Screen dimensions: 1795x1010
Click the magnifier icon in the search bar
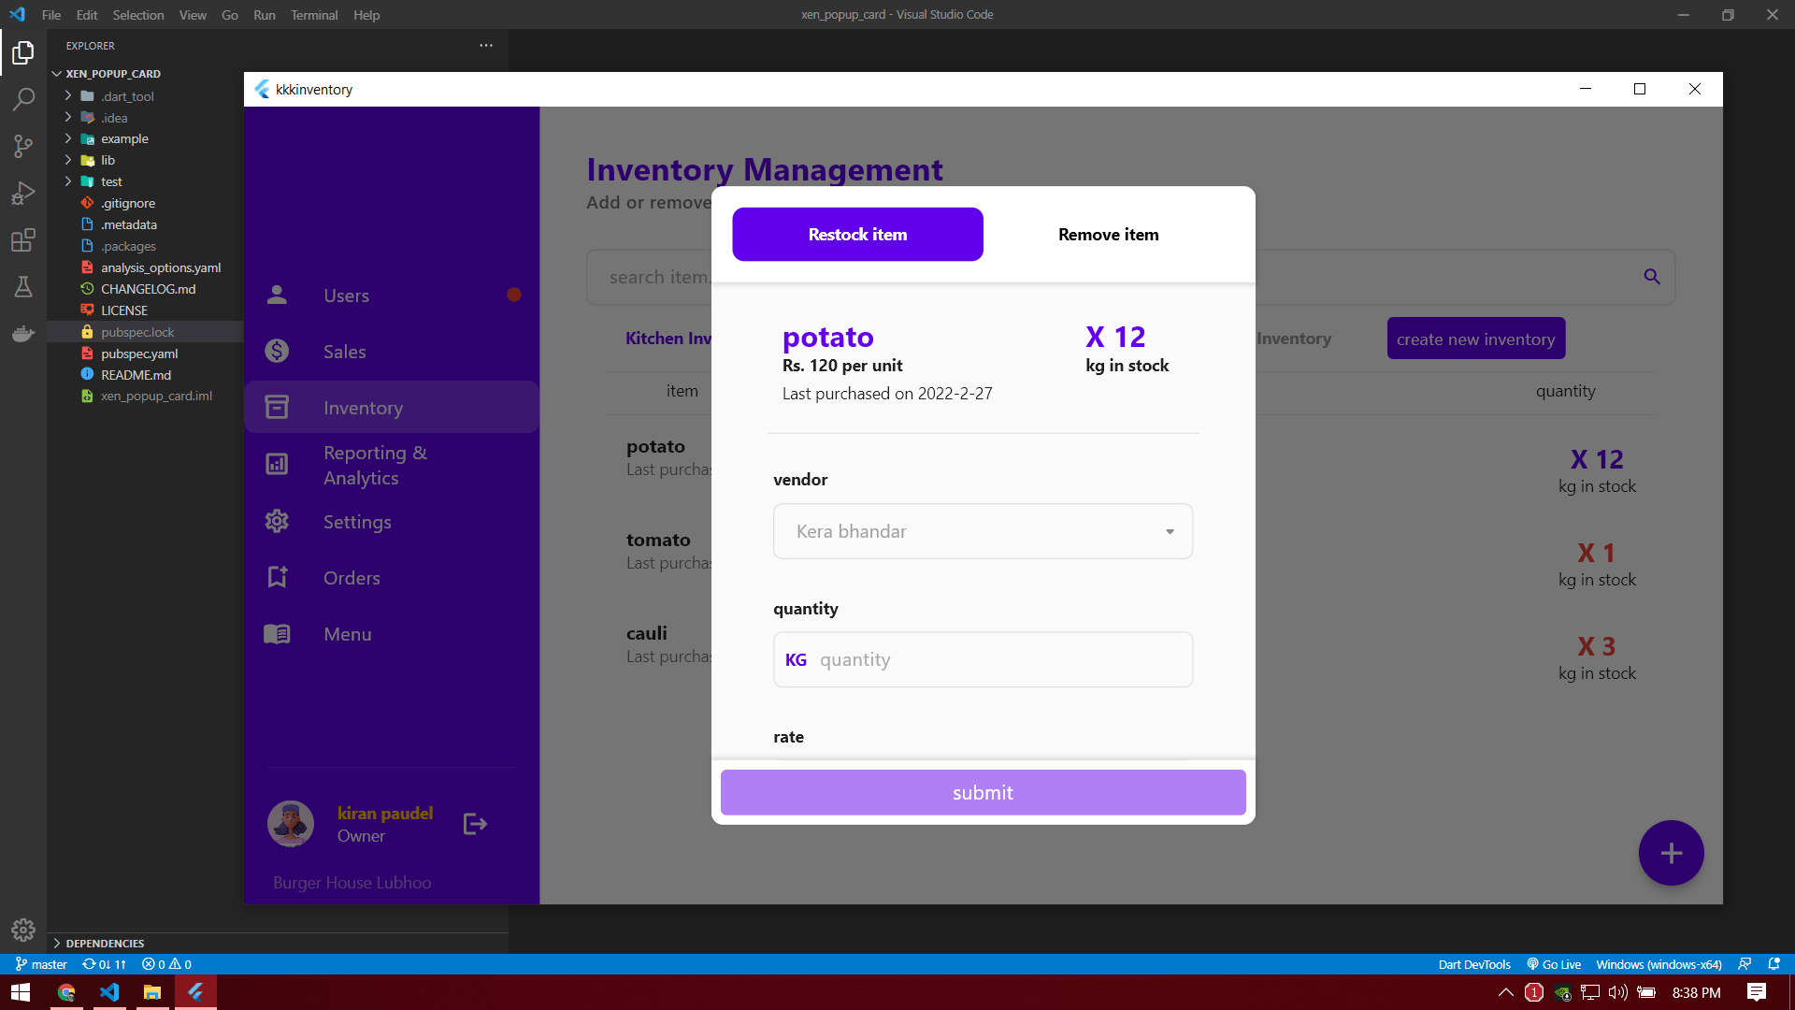(x=1651, y=276)
